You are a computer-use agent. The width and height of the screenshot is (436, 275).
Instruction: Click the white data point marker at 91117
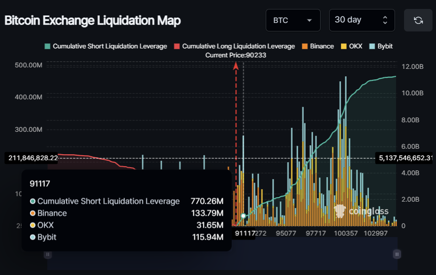(243, 216)
